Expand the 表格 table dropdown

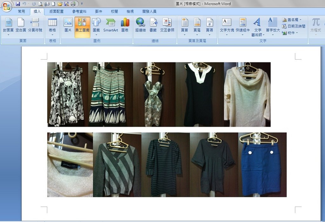[52, 34]
